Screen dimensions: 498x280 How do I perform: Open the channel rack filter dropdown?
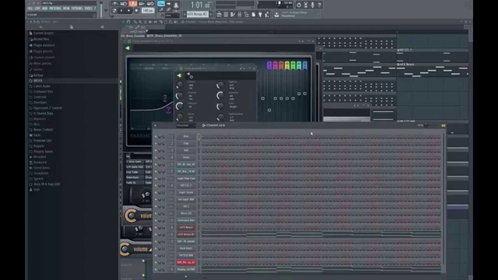[186, 125]
